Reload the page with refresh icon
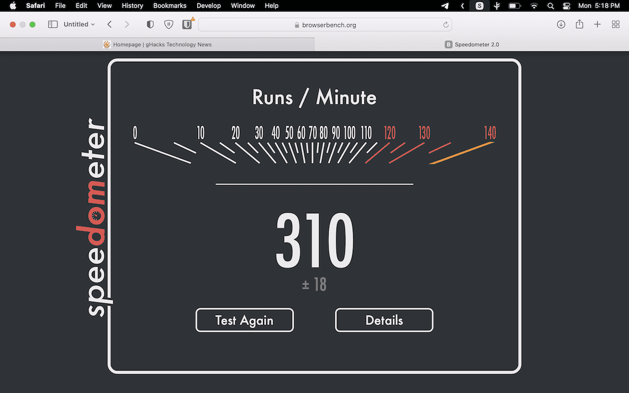 [446, 25]
